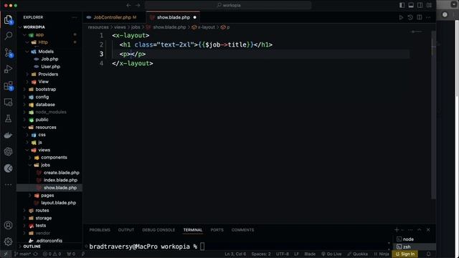This screenshot has width=459, height=258.
Task: Open the Docker whale view
Action: point(8,135)
